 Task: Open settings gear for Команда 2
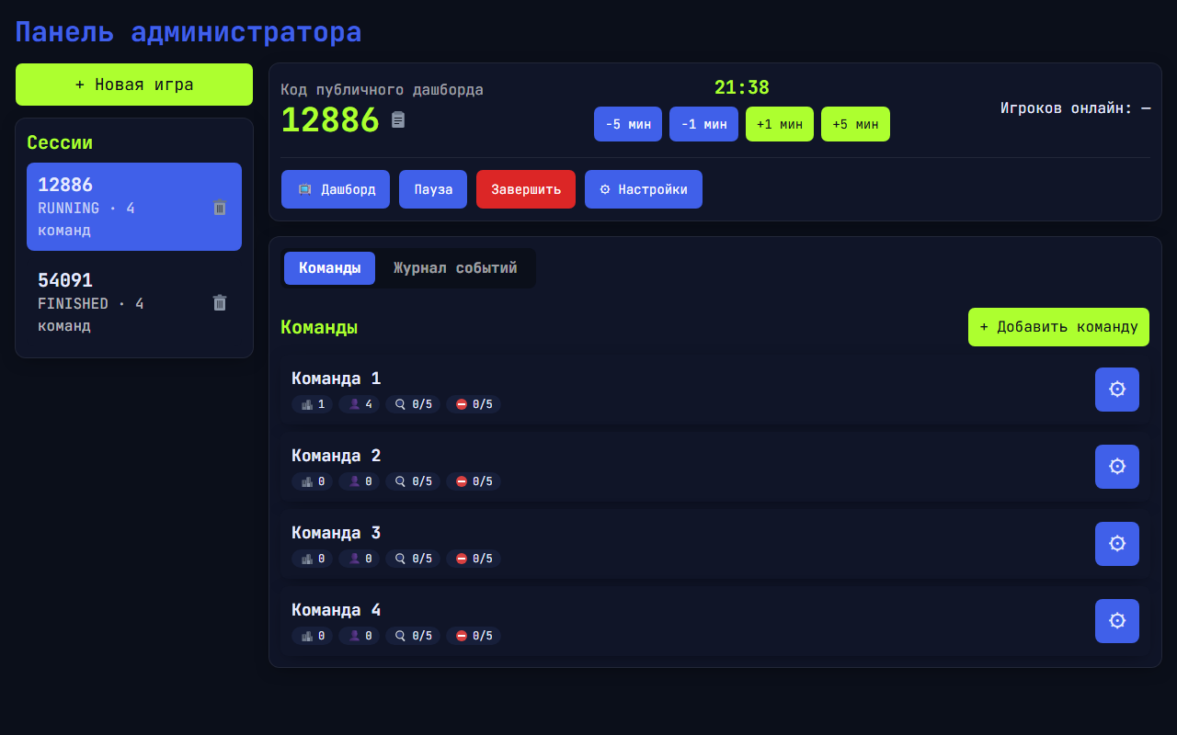(x=1117, y=467)
